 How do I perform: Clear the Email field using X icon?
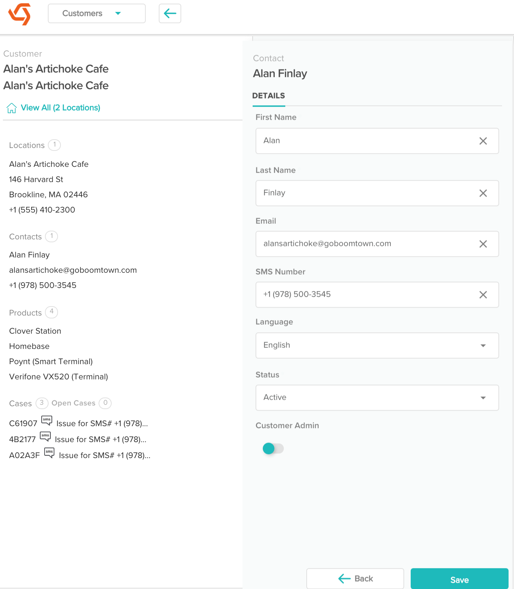pyautogui.click(x=483, y=244)
